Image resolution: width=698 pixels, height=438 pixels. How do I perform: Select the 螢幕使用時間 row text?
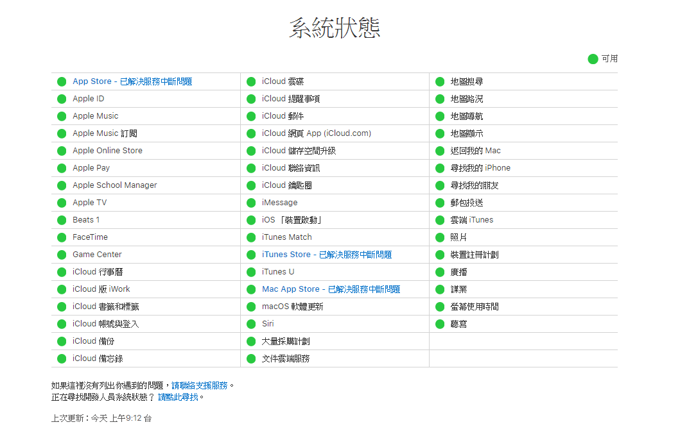pyautogui.click(x=475, y=307)
